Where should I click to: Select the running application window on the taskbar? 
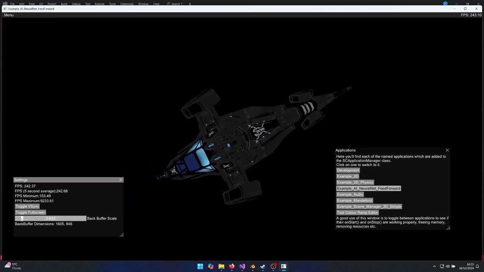click(x=284, y=266)
